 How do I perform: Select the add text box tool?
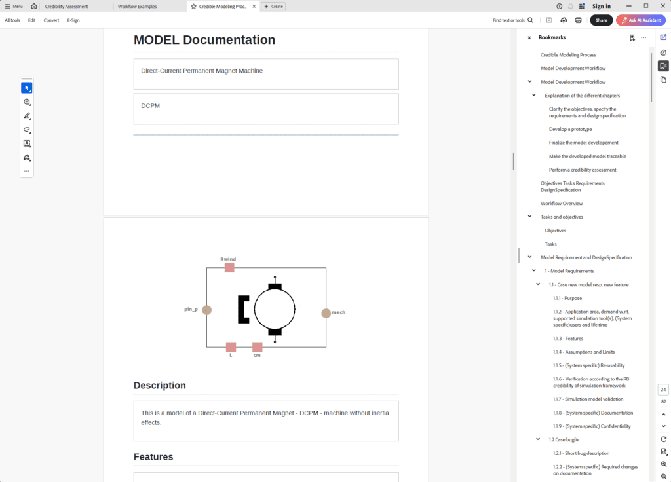click(x=26, y=143)
